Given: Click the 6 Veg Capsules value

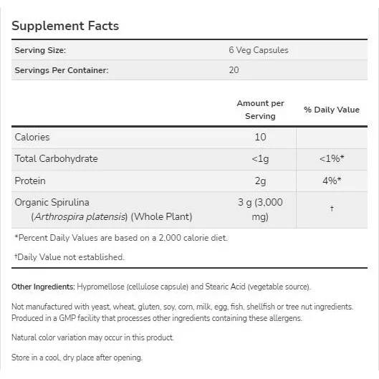Looking at the screenshot, I should click(259, 50).
